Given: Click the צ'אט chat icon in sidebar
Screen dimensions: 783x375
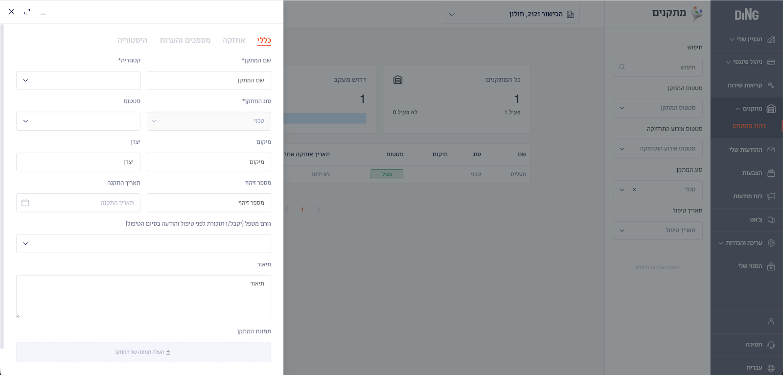Looking at the screenshot, I should click(x=771, y=220).
